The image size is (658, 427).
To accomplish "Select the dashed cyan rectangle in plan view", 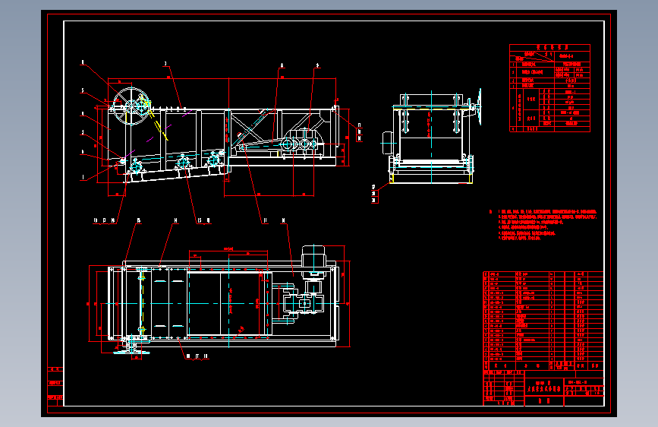I will click(228, 302).
